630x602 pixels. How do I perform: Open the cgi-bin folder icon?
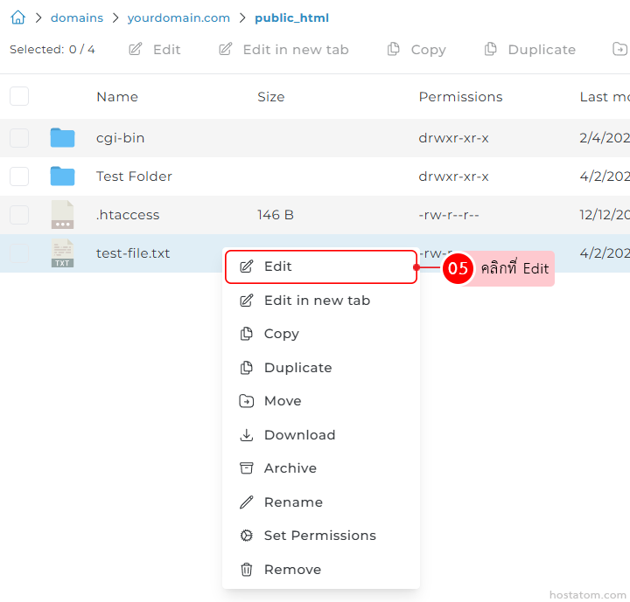tap(62, 138)
